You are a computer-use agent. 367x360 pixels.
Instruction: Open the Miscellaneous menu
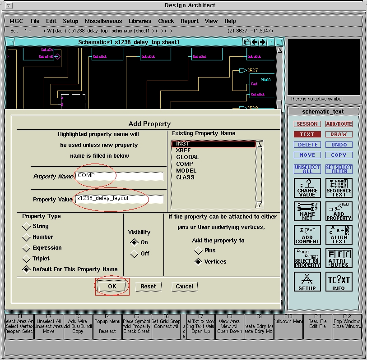click(103, 21)
